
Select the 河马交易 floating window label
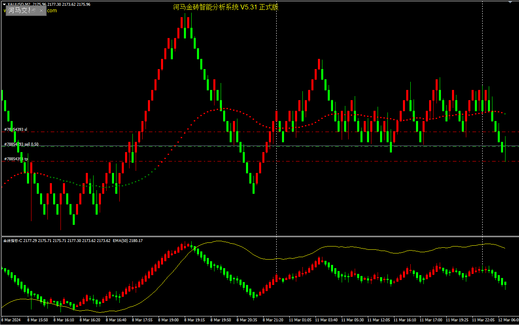point(19,10)
